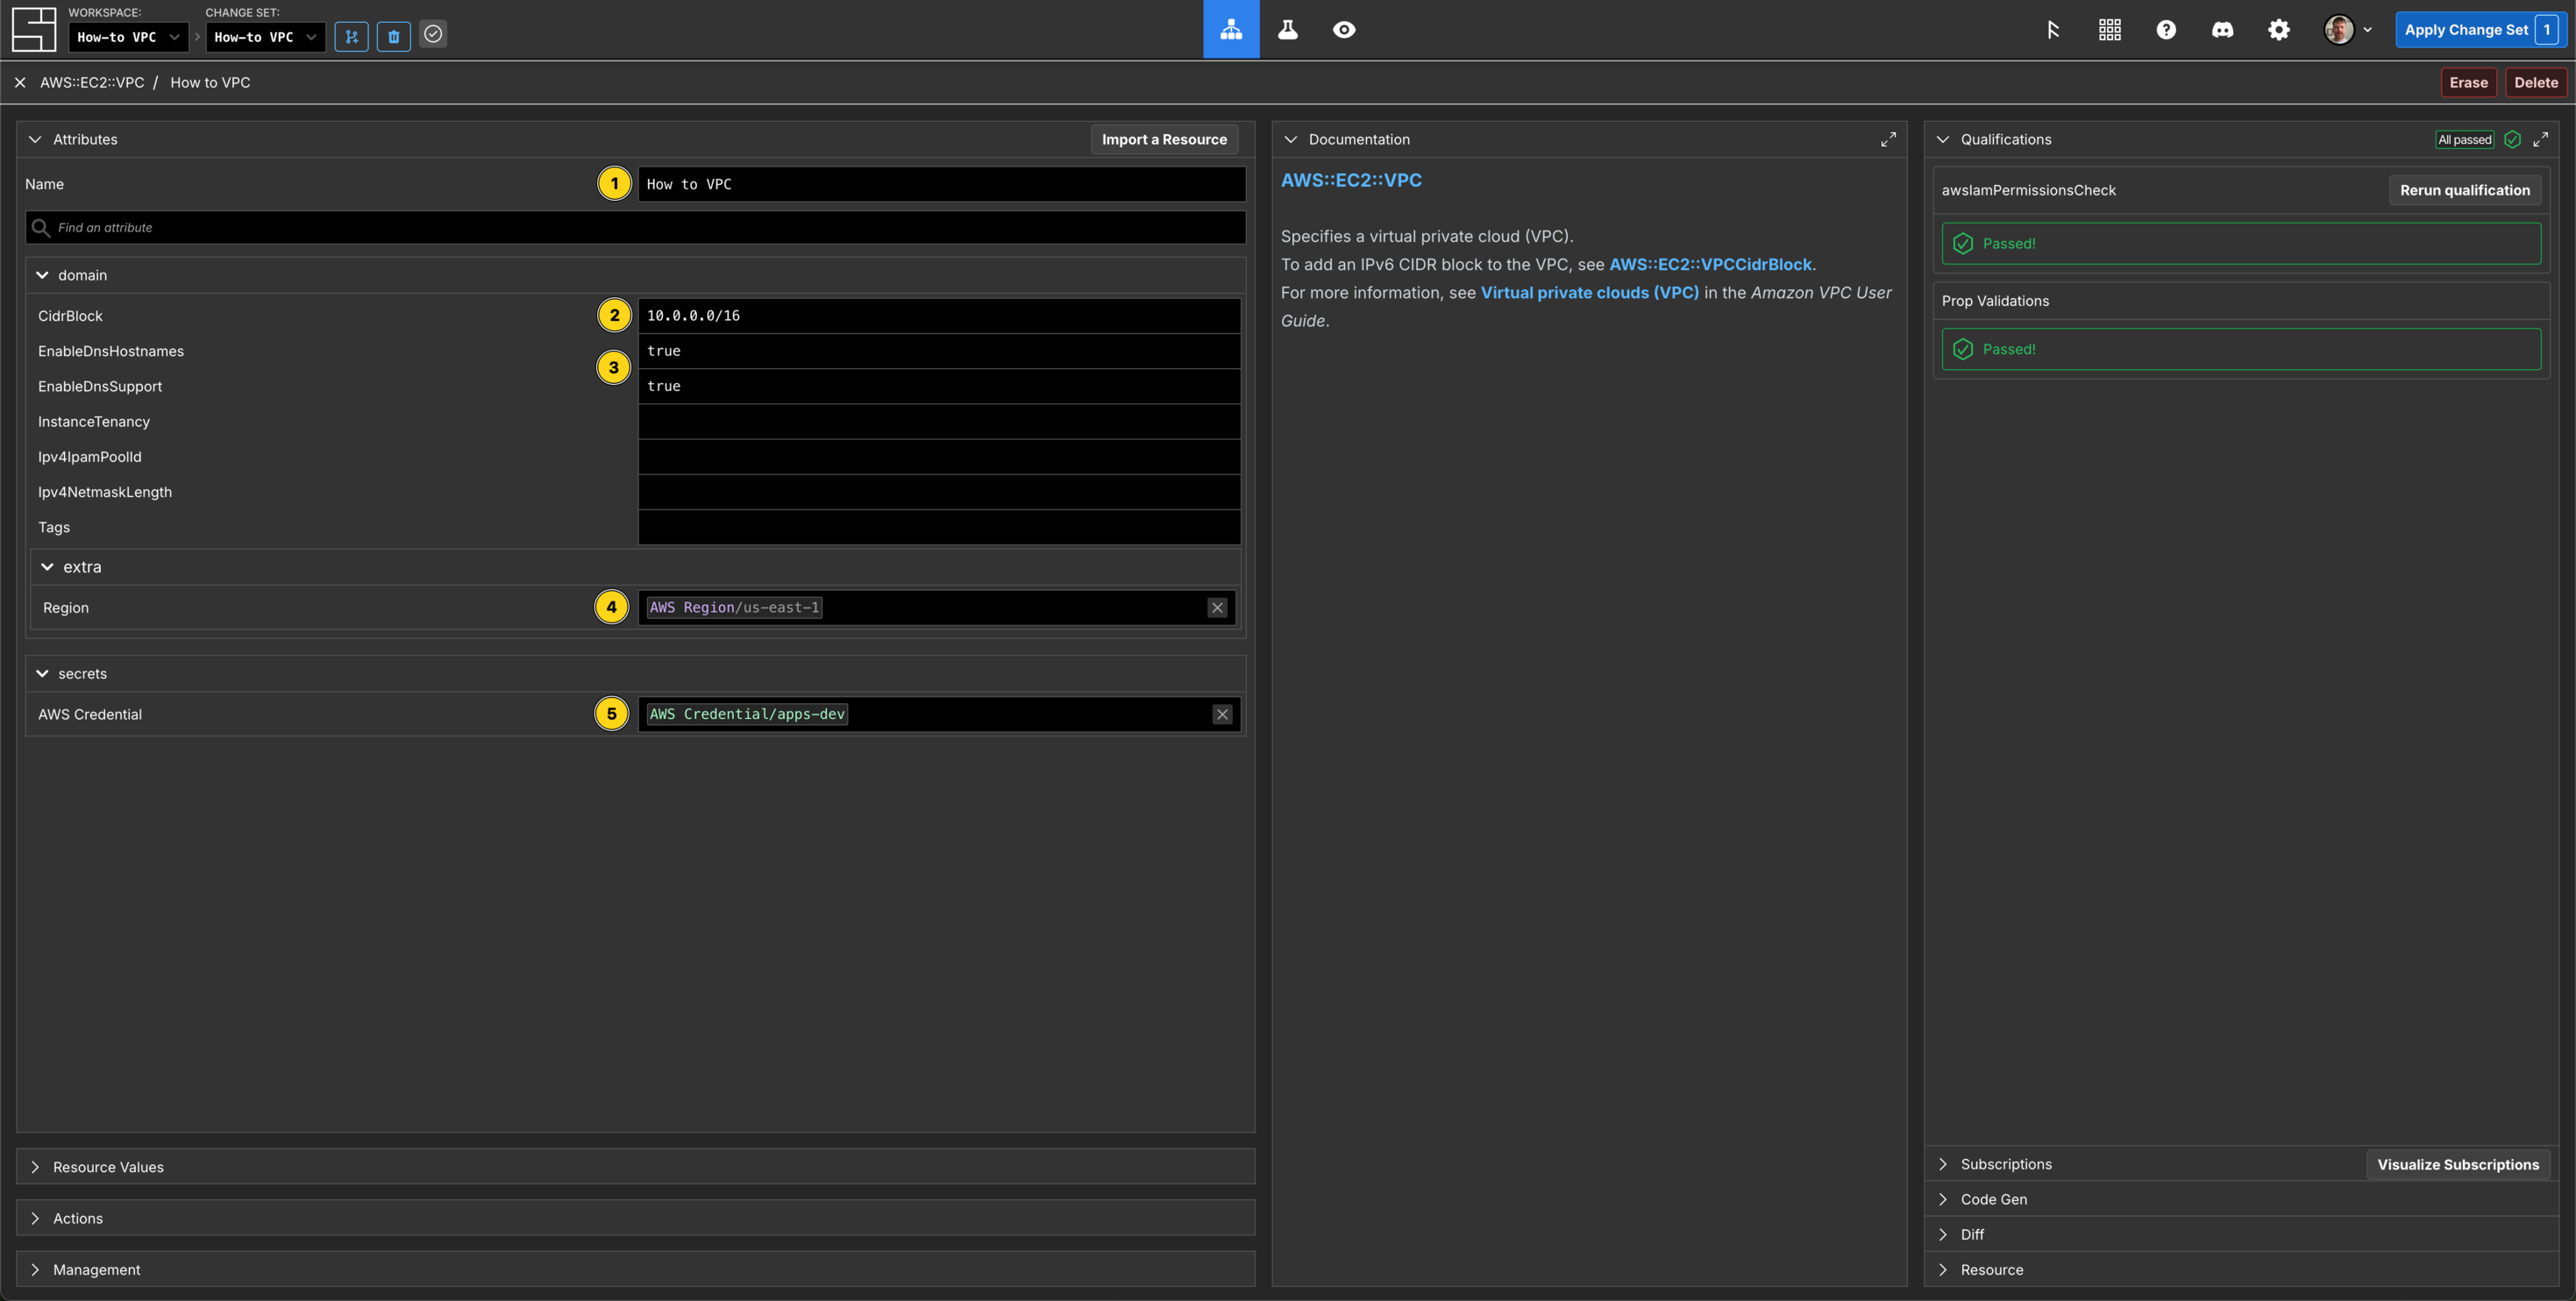Click the AWS::EC2::VPC breadcrumb text

pos(92,82)
